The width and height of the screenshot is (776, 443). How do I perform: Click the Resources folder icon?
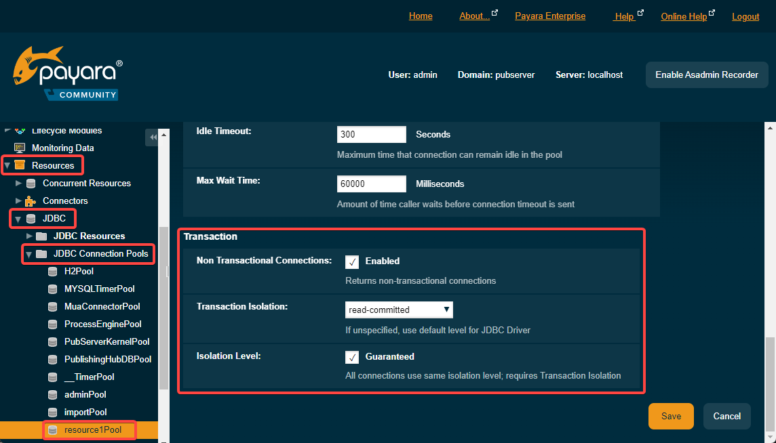(20, 165)
